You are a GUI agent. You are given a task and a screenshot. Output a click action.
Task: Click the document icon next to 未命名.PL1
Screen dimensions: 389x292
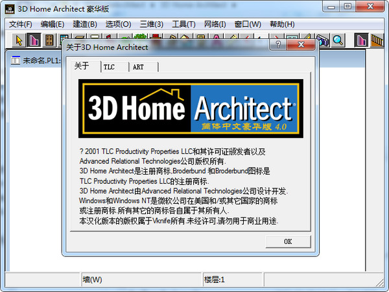pos(16,60)
